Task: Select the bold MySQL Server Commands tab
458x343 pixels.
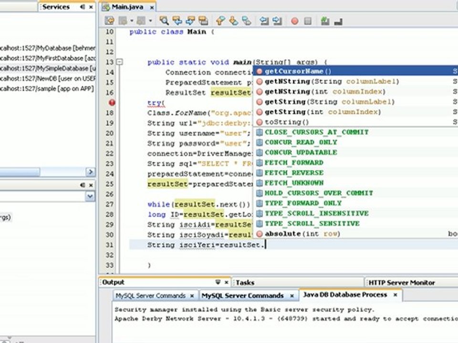Action: pos(242,295)
